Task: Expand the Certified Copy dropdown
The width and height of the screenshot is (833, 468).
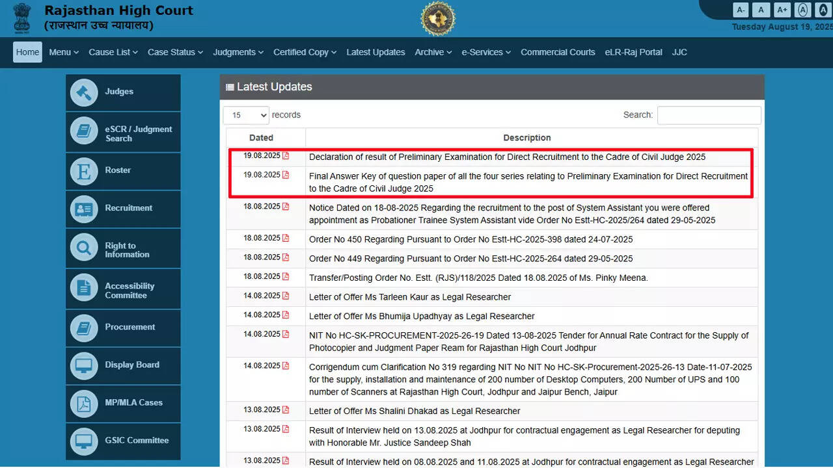Action: (x=305, y=52)
